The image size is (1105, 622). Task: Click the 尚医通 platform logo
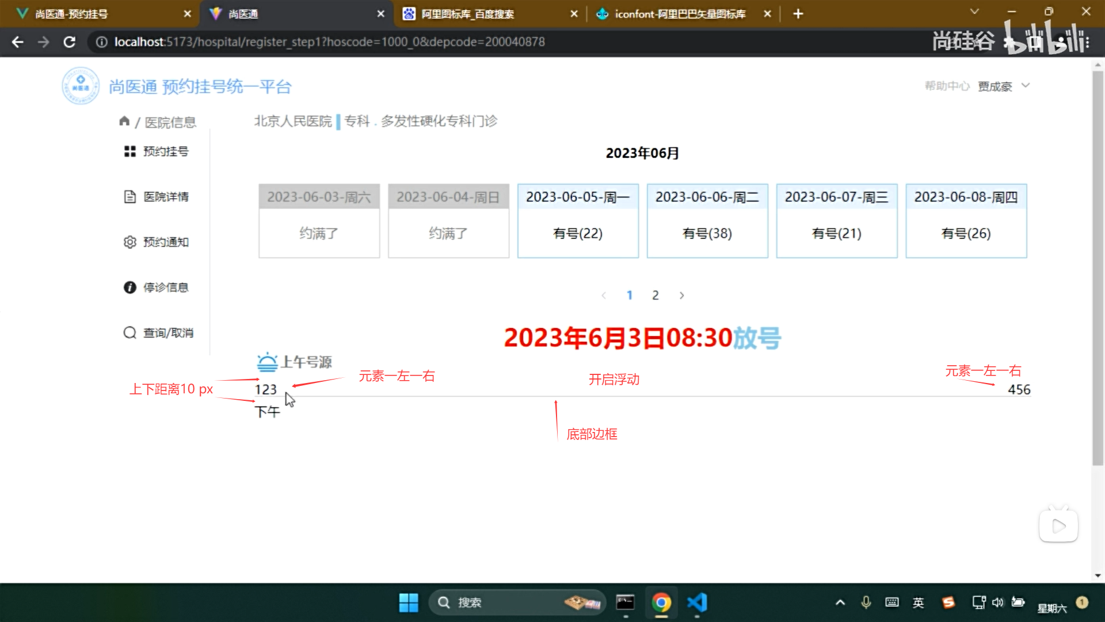[81, 85]
